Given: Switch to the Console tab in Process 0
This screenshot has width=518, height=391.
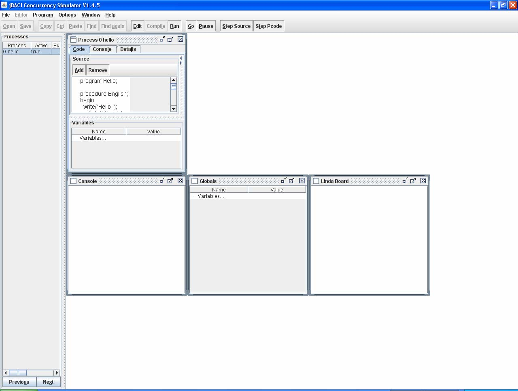Looking at the screenshot, I should [x=102, y=49].
